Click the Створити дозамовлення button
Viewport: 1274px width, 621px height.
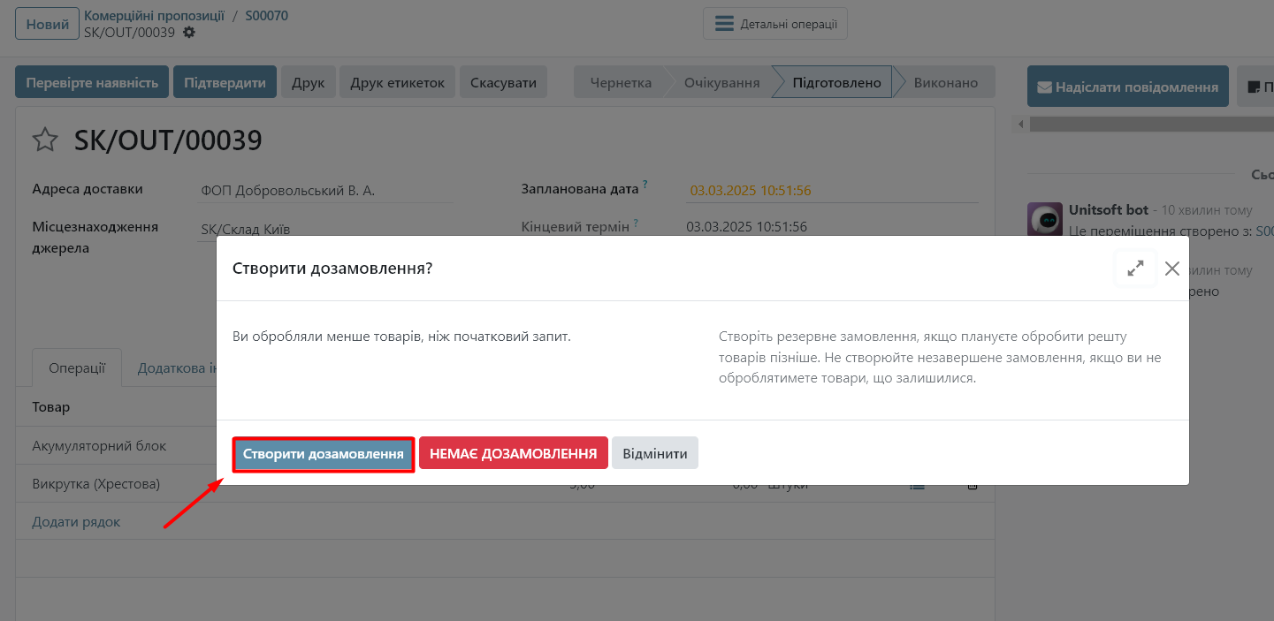point(324,454)
